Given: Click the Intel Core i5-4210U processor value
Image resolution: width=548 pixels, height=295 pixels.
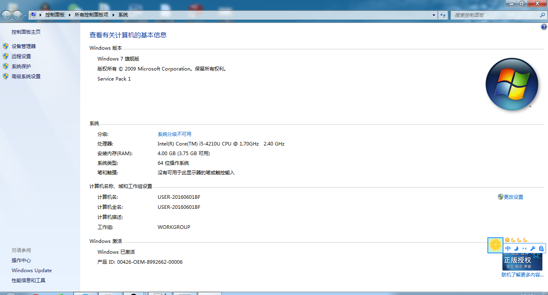Looking at the screenshot, I should pyautogui.click(x=221, y=144).
